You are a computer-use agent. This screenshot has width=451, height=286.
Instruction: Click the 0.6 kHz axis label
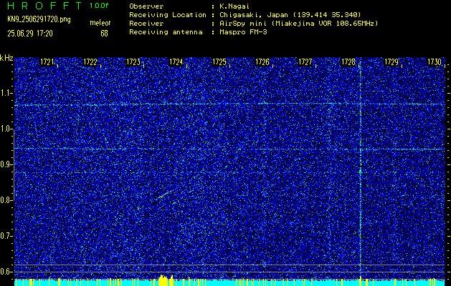pos(6,272)
